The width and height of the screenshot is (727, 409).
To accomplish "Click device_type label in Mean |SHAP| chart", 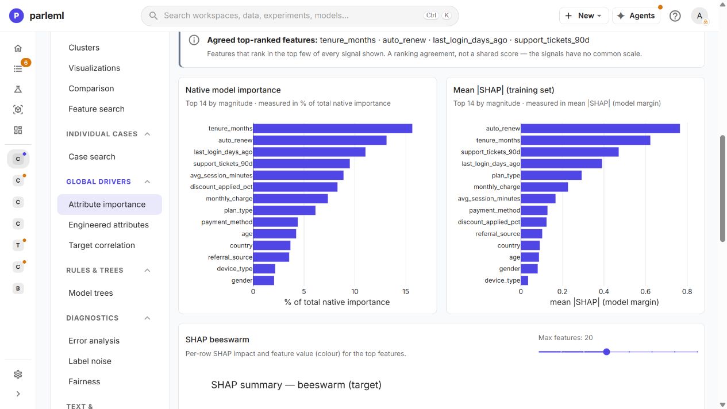I will point(502,280).
